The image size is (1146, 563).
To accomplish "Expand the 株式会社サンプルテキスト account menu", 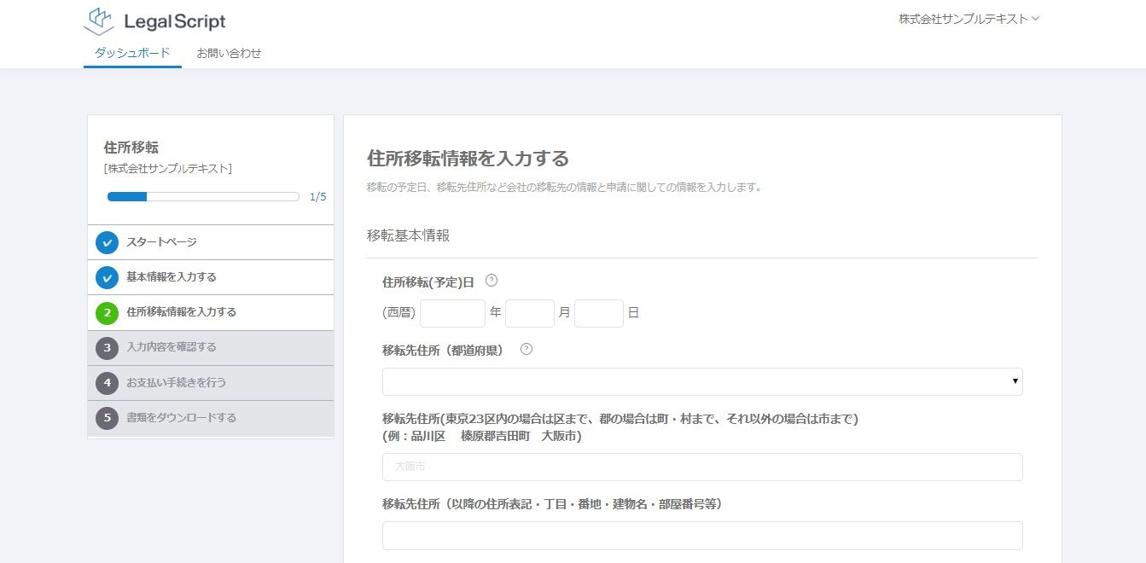I will (x=969, y=19).
